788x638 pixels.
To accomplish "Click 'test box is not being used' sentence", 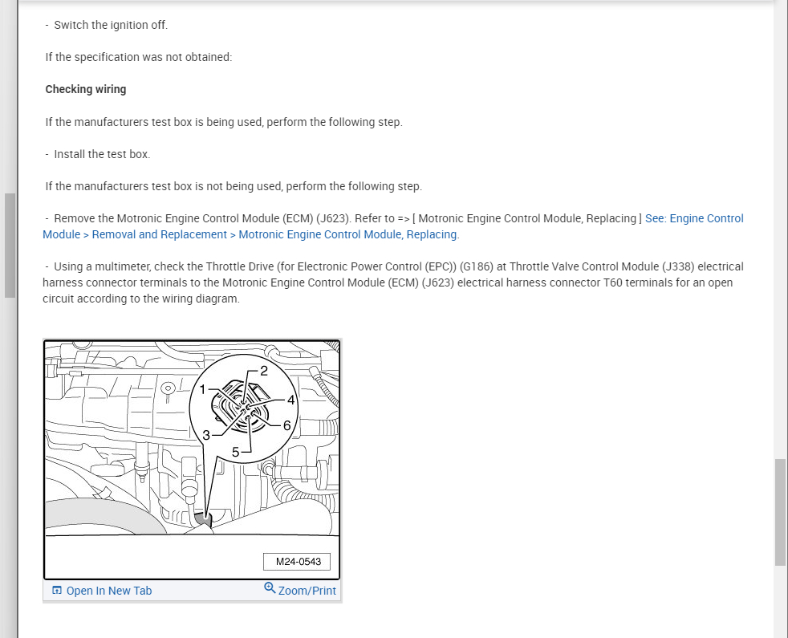I will coord(234,186).
